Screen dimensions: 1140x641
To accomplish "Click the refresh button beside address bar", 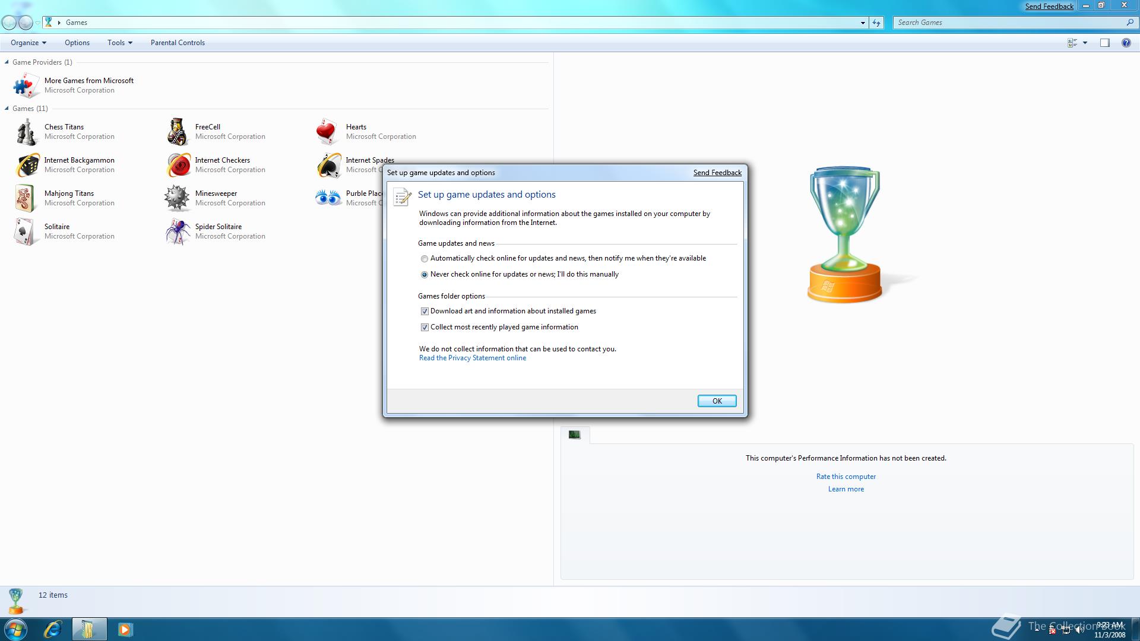I will click(x=876, y=23).
